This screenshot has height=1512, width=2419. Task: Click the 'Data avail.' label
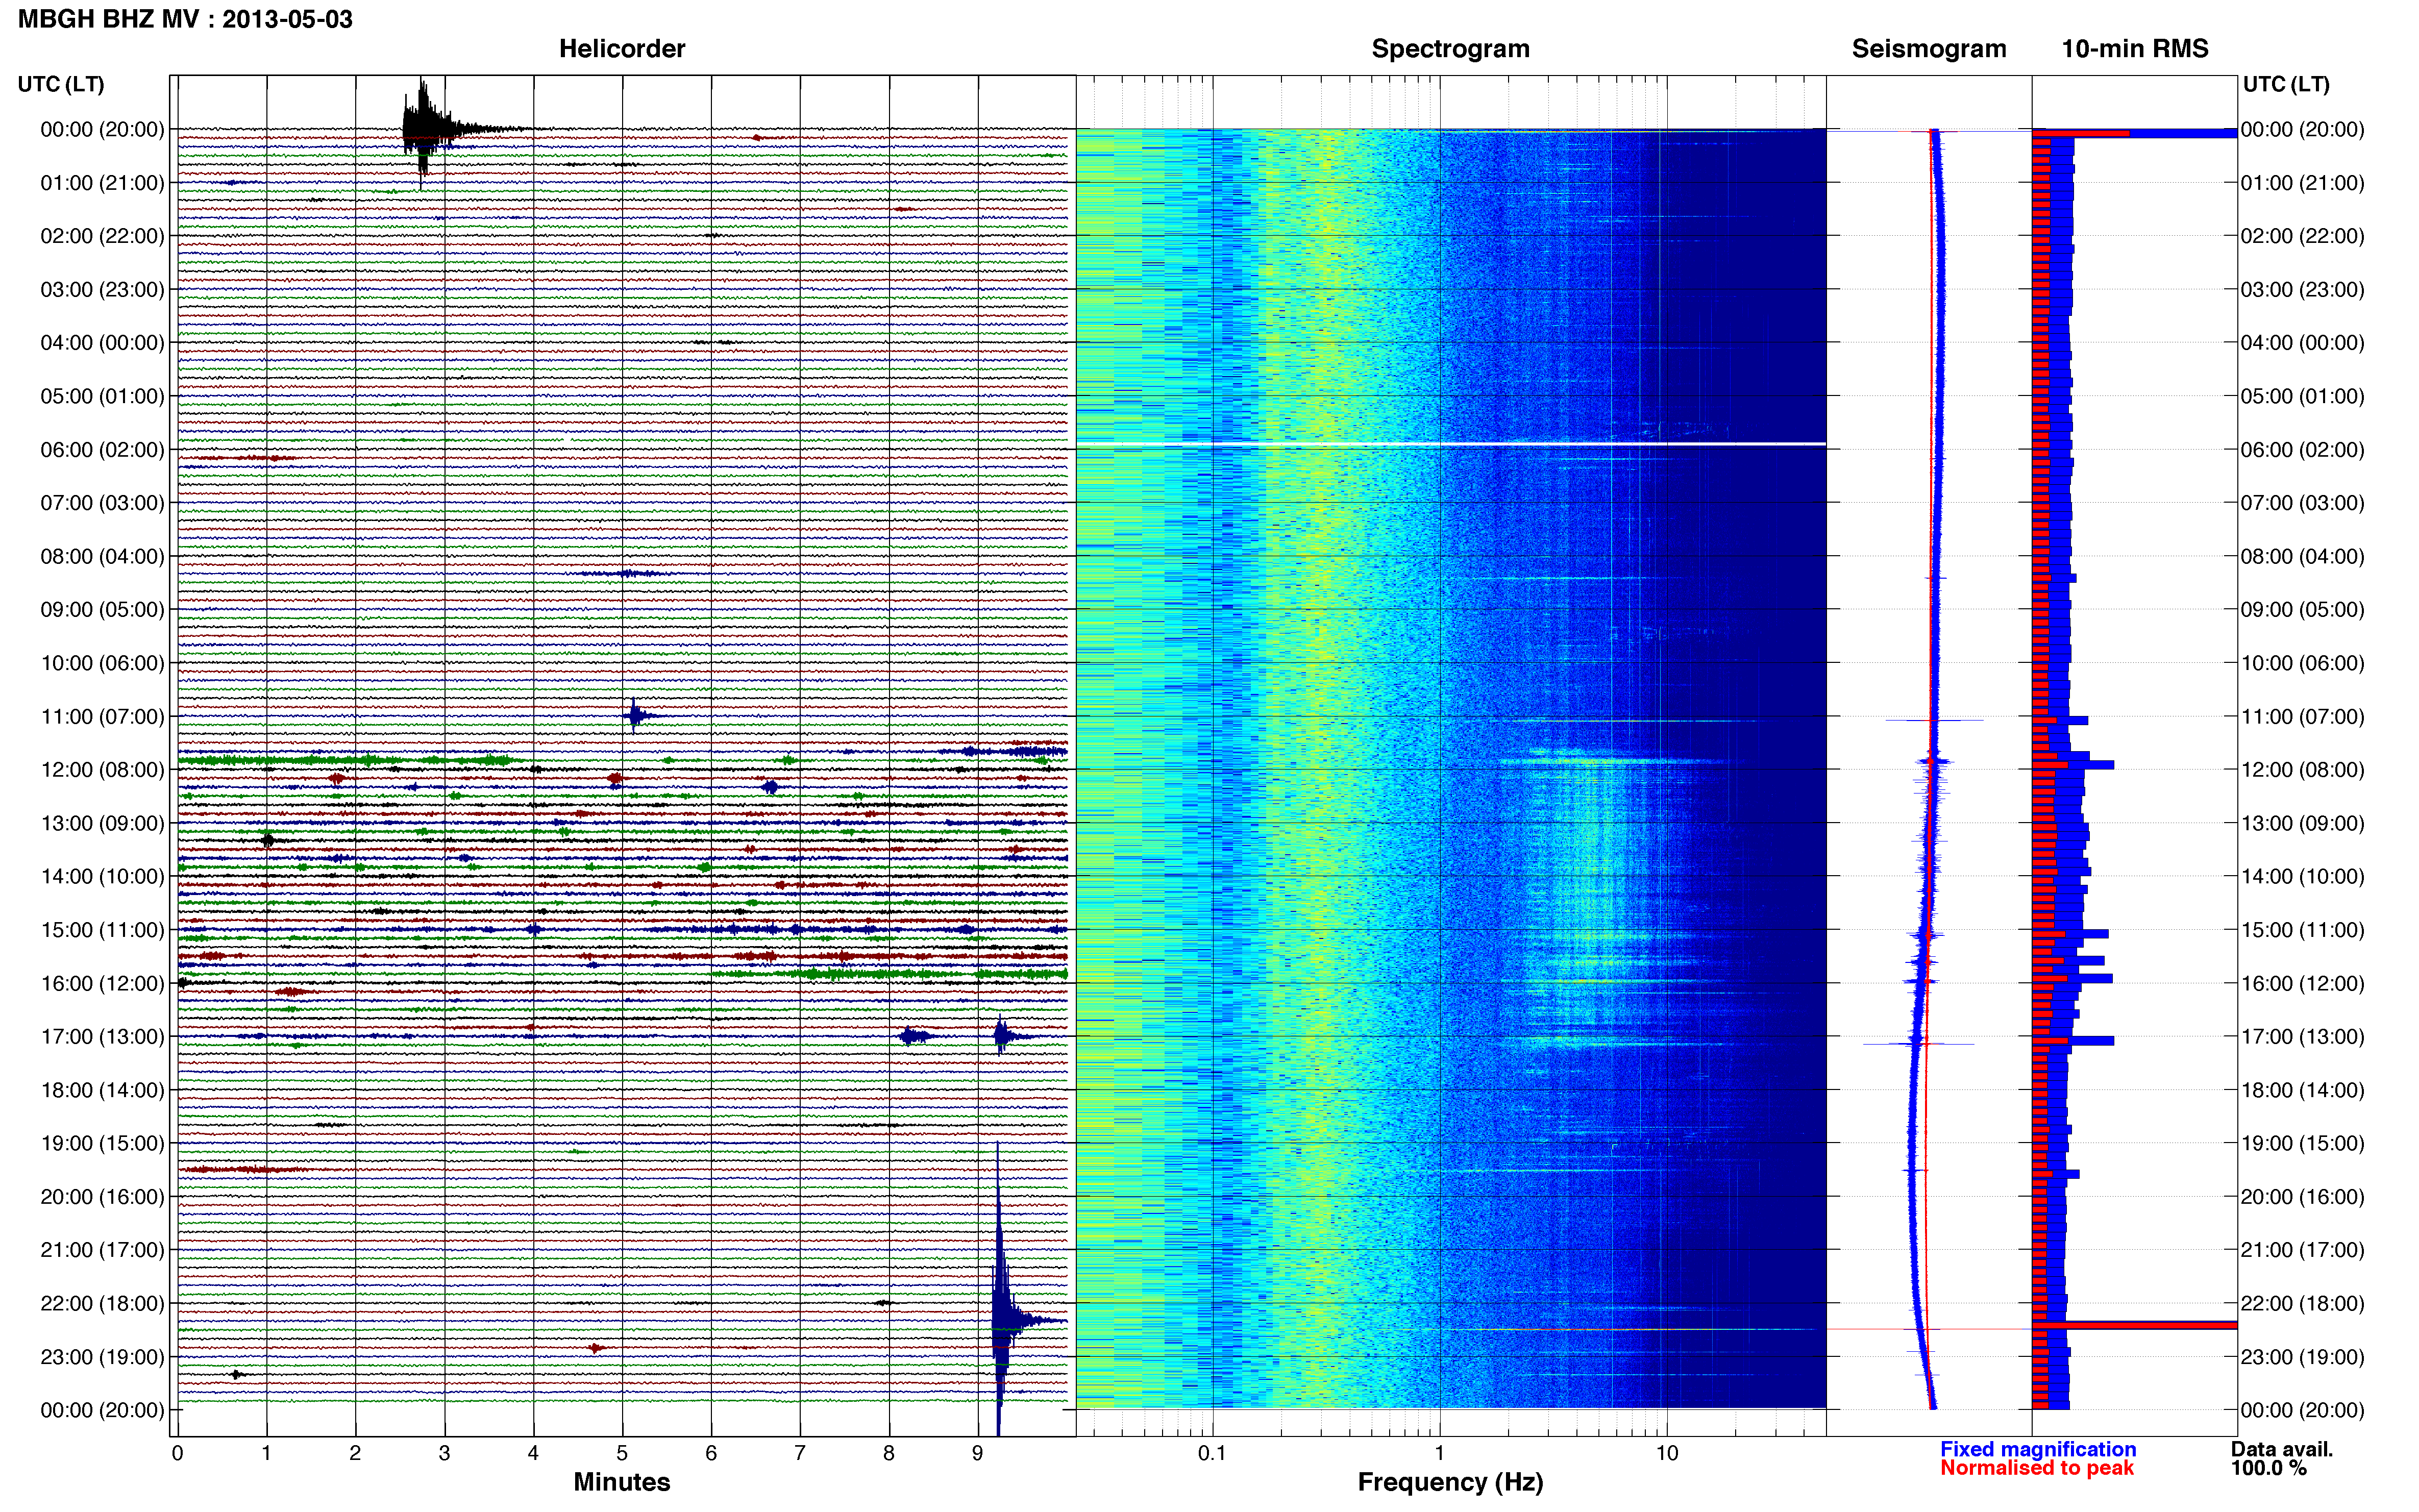coord(2282,1449)
